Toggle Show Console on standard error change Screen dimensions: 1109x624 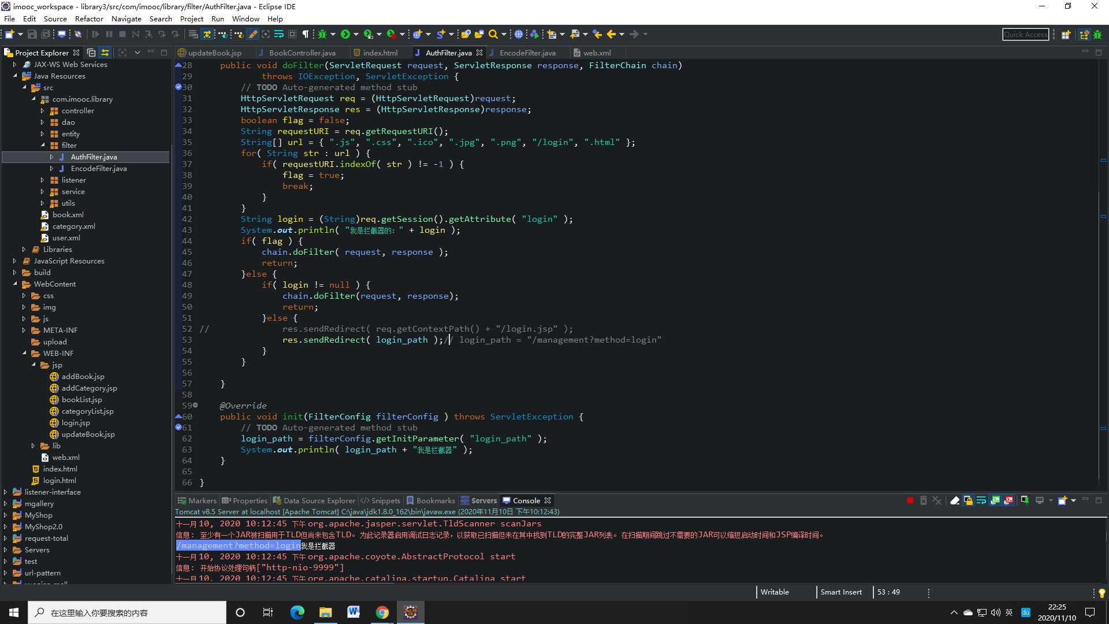point(1008,501)
